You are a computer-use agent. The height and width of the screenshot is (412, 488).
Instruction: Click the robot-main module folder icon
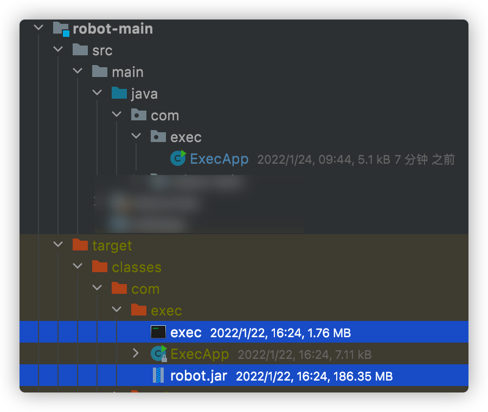coord(61,29)
